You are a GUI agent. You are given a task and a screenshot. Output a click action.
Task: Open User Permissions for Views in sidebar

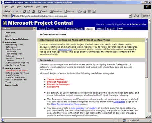pos(16,81)
